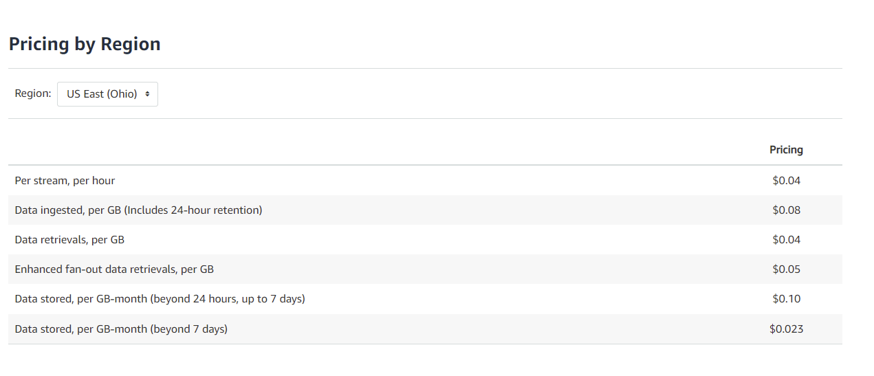Click the 24-hour retention note text
The image size is (874, 376).
tap(193, 210)
